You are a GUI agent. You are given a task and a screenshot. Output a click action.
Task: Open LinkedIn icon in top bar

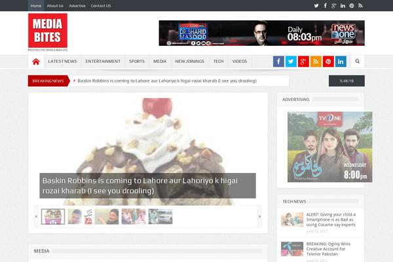pos(343,5)
